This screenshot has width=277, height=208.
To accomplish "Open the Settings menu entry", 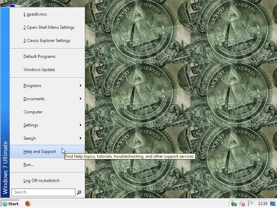I will (47, 125).
